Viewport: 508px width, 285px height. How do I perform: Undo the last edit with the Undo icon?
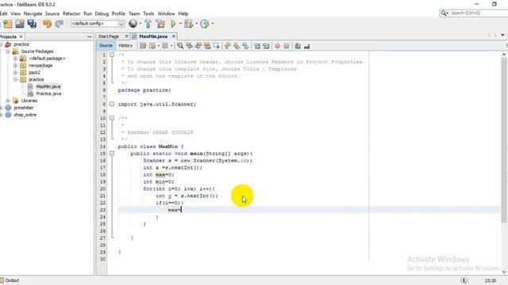[47, 24]
